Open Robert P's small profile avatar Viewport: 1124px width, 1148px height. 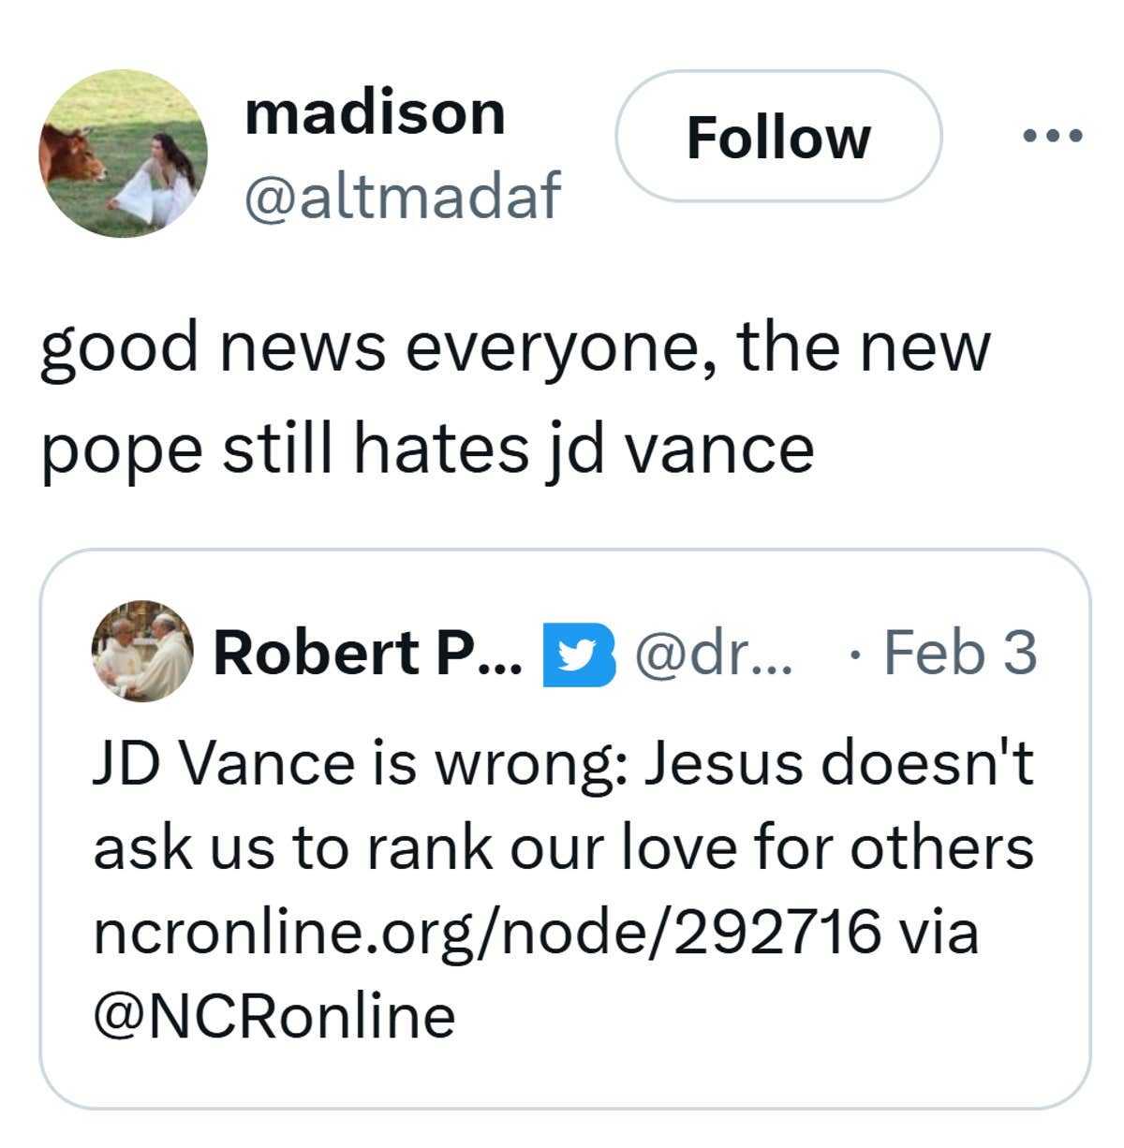coord(142,652)
